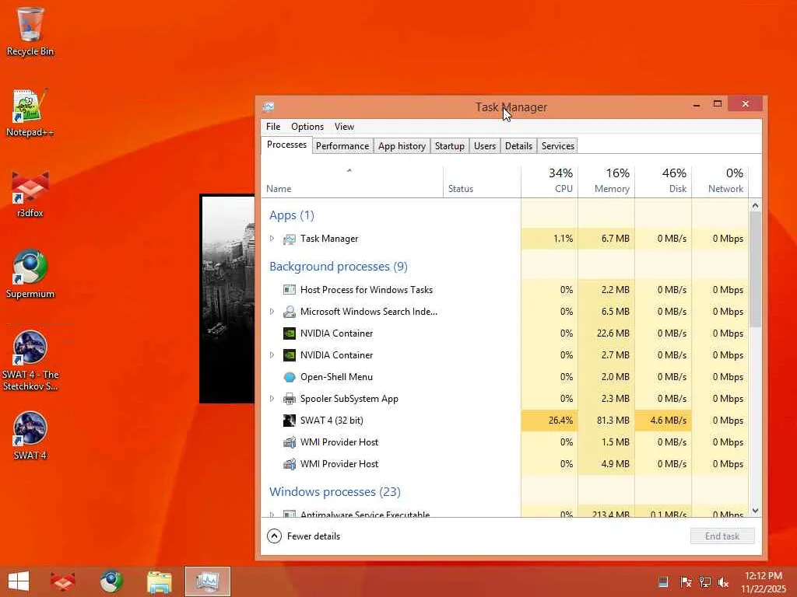Click the black-and-white image window behind Task Manager
This screenshot has height=597, width=797.
coord(227,298)
